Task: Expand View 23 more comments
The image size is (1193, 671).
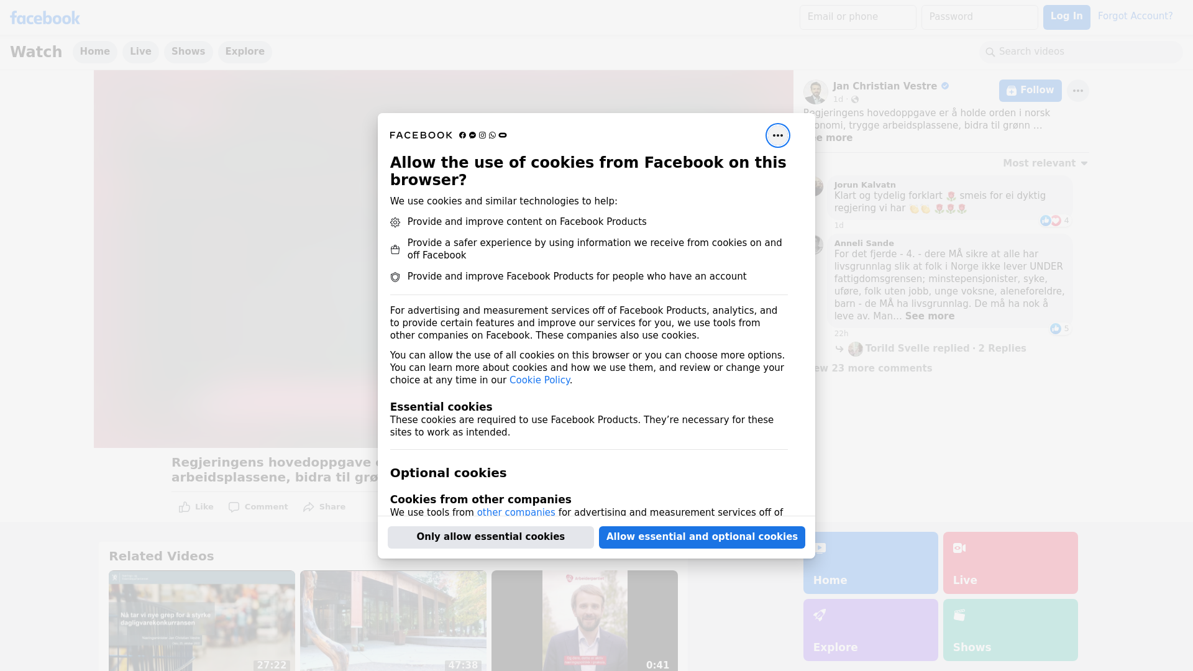Action: (873, 368)
